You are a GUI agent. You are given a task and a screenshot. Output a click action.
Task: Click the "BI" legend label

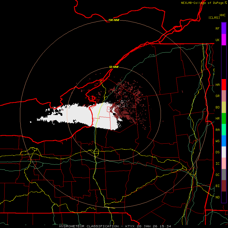[217, 186]
